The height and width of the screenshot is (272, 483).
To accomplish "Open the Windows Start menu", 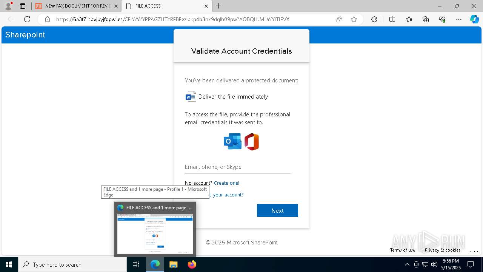I will pos(9,264).
